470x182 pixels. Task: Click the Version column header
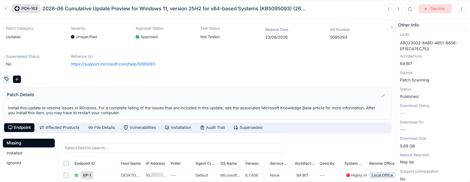click(x=252, y=163)
